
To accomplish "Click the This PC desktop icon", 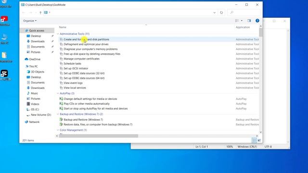I will (4, 37).
